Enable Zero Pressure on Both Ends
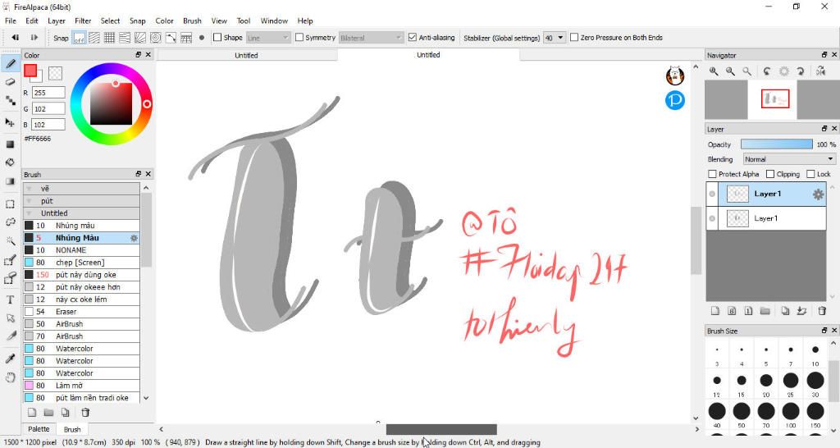 pos(574,38)
